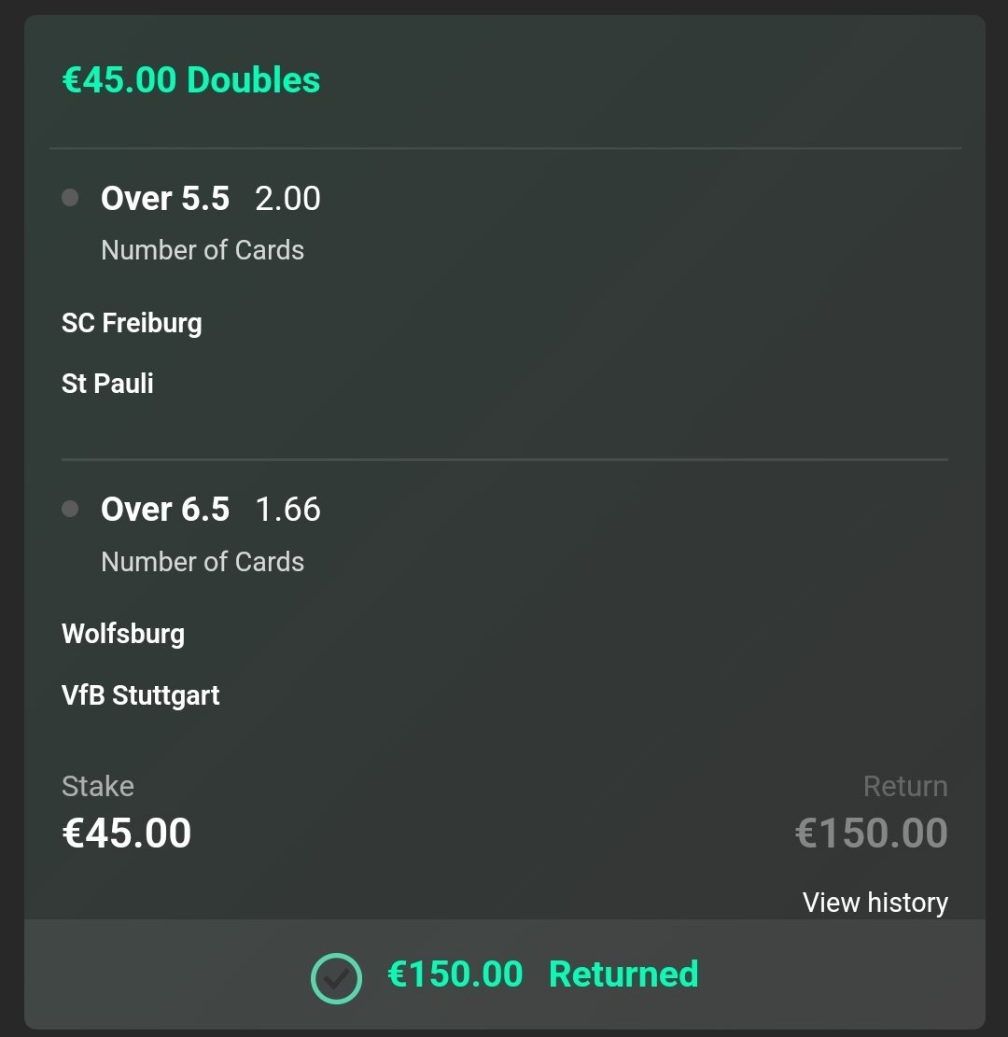Screen dimensions: 1008x1037
Task: Click first Number of Cards market label
Action: pos(203,250)
